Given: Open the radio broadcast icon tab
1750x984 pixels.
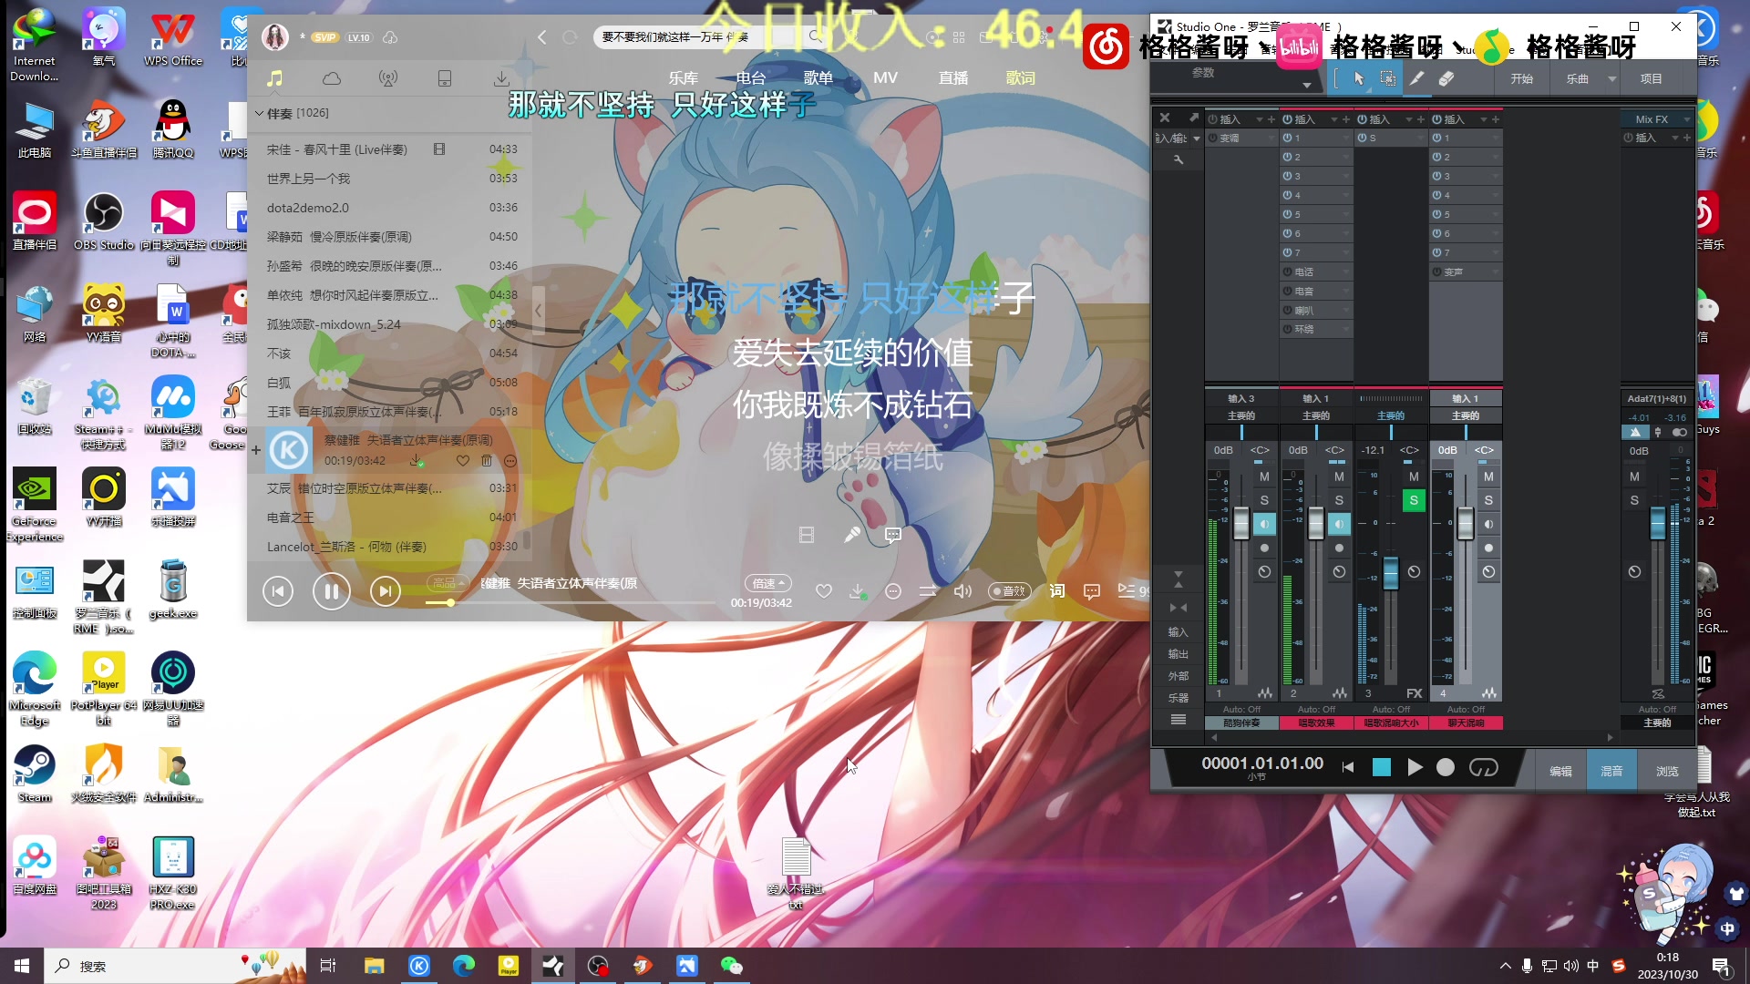Looking at the screenshot, I should click(388, 78).
